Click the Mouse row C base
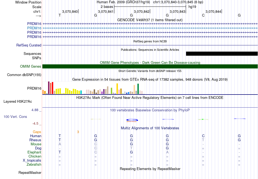Image resolution: width=258 pixels, height=179 pixels. click(96, 144)
